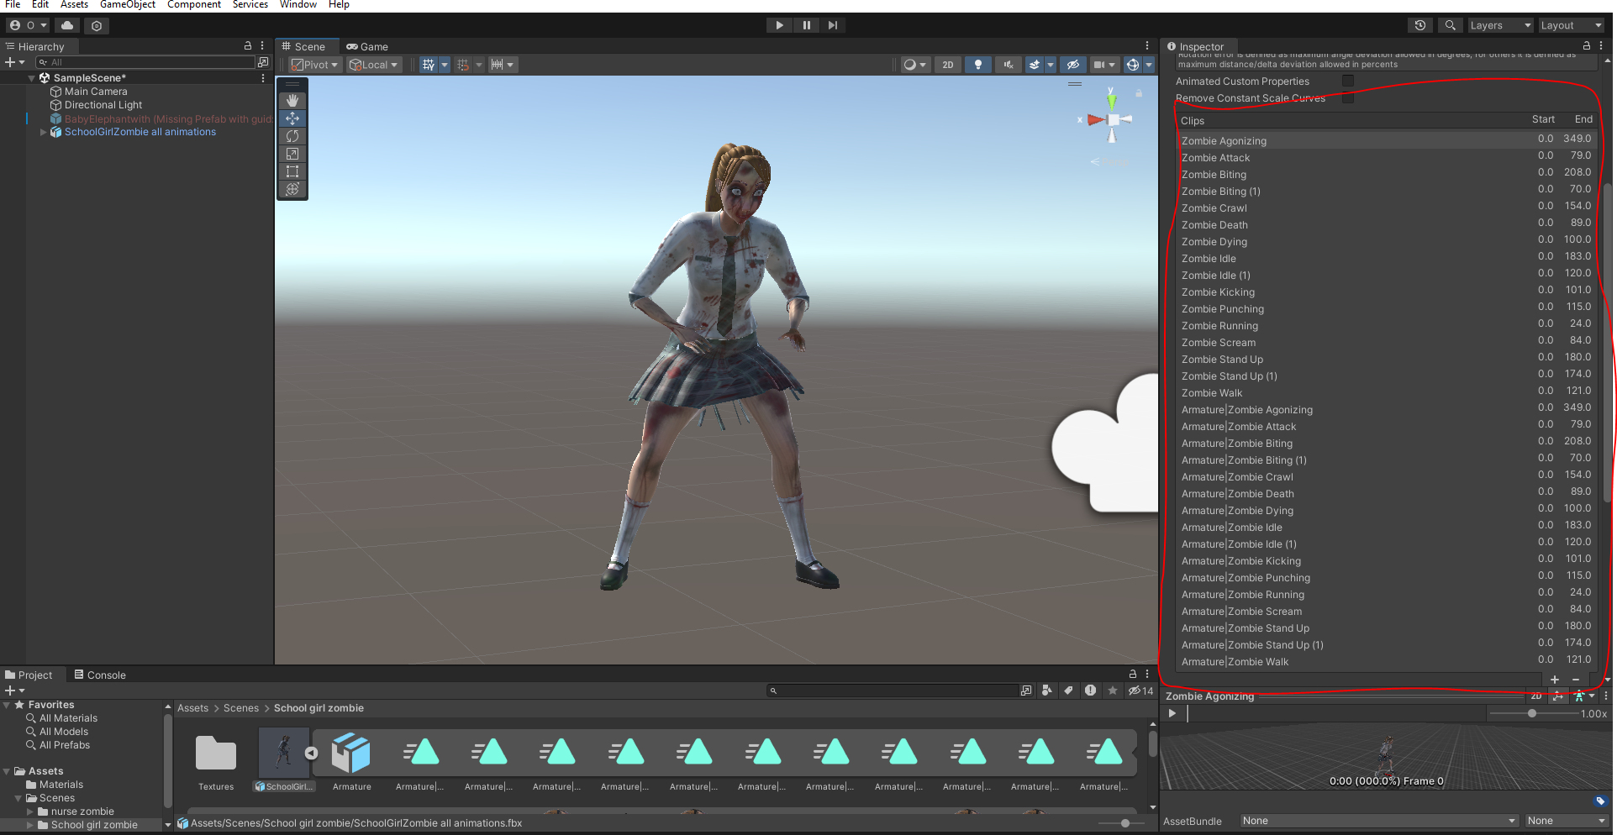Click the Play mode button
Image resolution: width=1617 pixels, height=835 pixels.
[779, 25]
